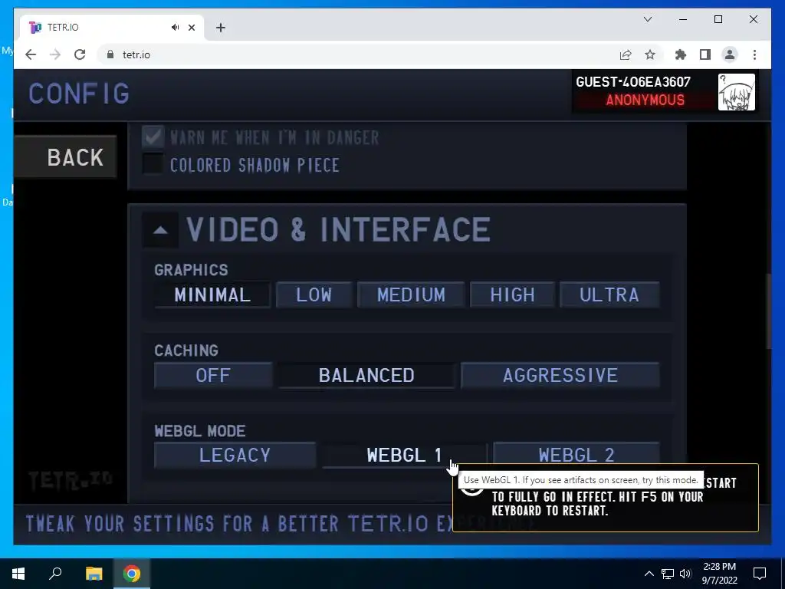Viewport: 785px width, 589px height.
Task: Select AGGRESSIVE caching
Action: 560,375
